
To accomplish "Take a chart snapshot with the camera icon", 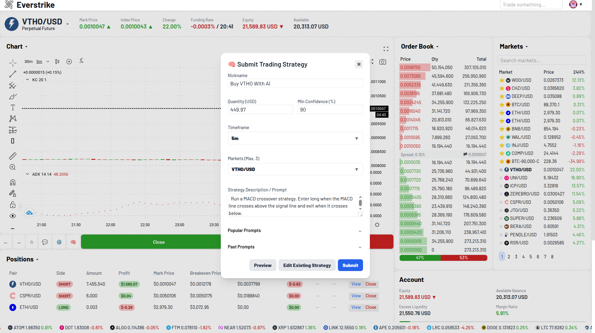I will click(x=383, y=62).
